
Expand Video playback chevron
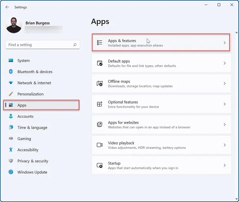click(x=225, y=145)
